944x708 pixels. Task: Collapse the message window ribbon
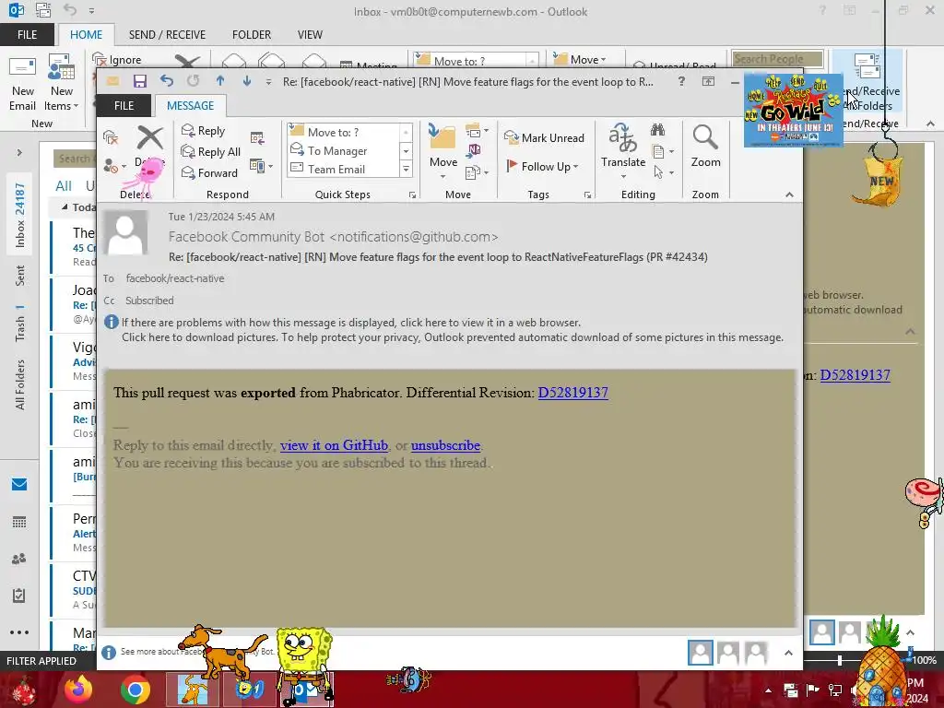click(x=789, y=195)
